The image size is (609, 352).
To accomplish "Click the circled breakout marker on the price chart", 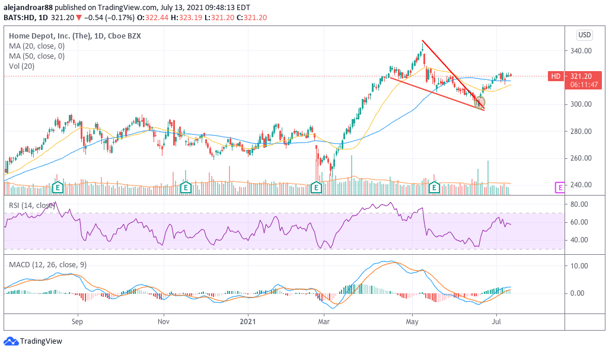I will (480, 103).
